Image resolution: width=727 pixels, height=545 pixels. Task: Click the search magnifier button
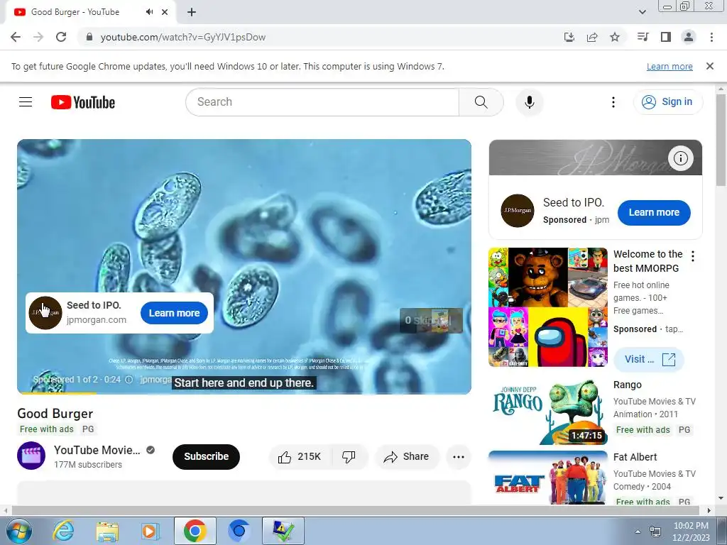(481, 102)
